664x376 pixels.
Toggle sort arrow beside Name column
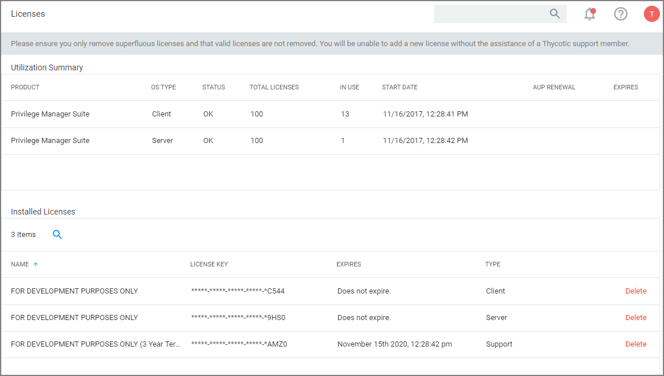point(36,265)
